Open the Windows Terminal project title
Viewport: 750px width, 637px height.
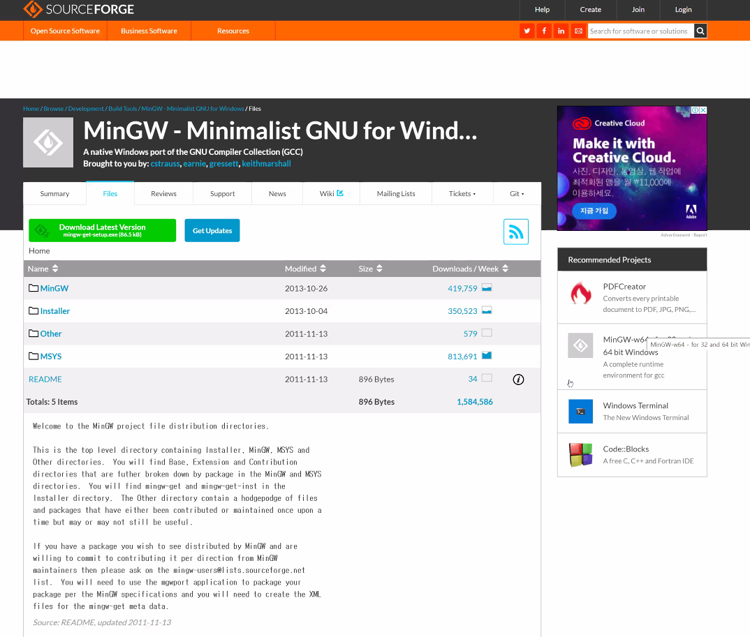point(635,405)
